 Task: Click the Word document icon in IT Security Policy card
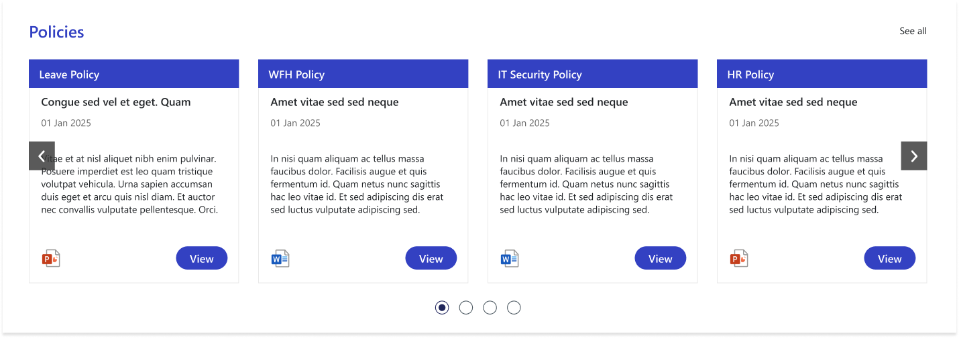pos(510,258)
